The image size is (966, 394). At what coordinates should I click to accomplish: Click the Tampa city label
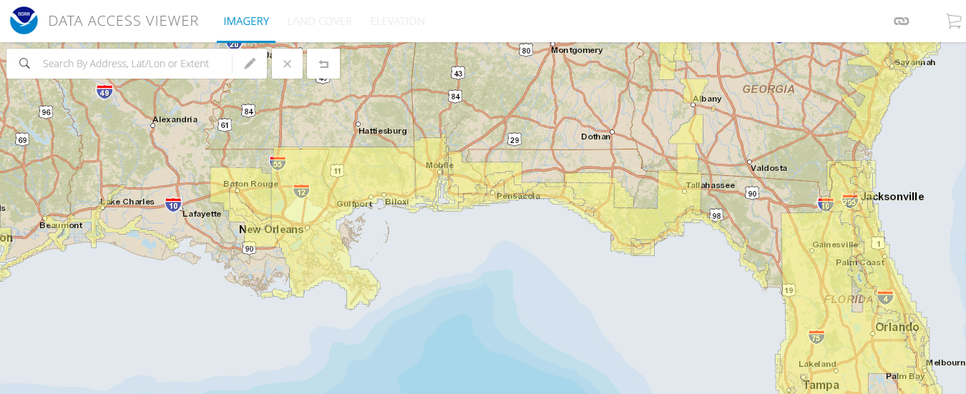tap(821, 385)
